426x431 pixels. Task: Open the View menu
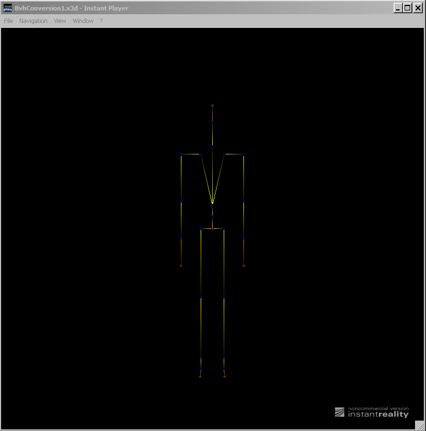tap(60, 21)
